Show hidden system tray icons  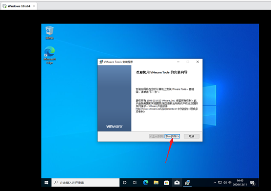click(x=215, y=183)
